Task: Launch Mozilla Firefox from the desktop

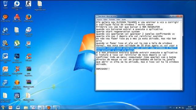Action: click(x=28, y=18)
